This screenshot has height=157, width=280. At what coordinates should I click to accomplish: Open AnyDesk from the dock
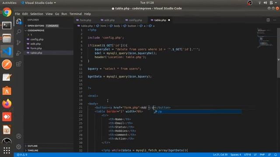click(7, 117)
